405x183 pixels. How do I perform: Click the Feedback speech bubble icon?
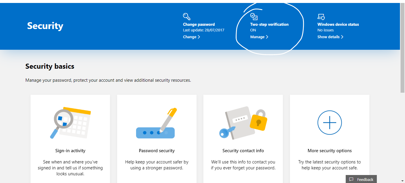tap(351, 179)
